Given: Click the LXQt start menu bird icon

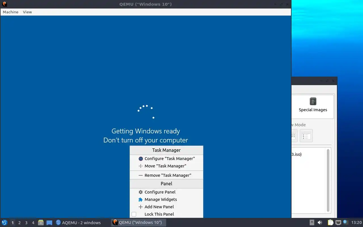Looking at the screenshot, I should tap(5, 222).
